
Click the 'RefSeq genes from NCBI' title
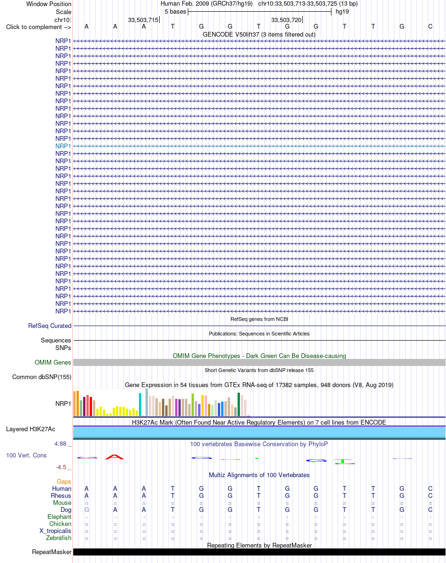point(259,319)
